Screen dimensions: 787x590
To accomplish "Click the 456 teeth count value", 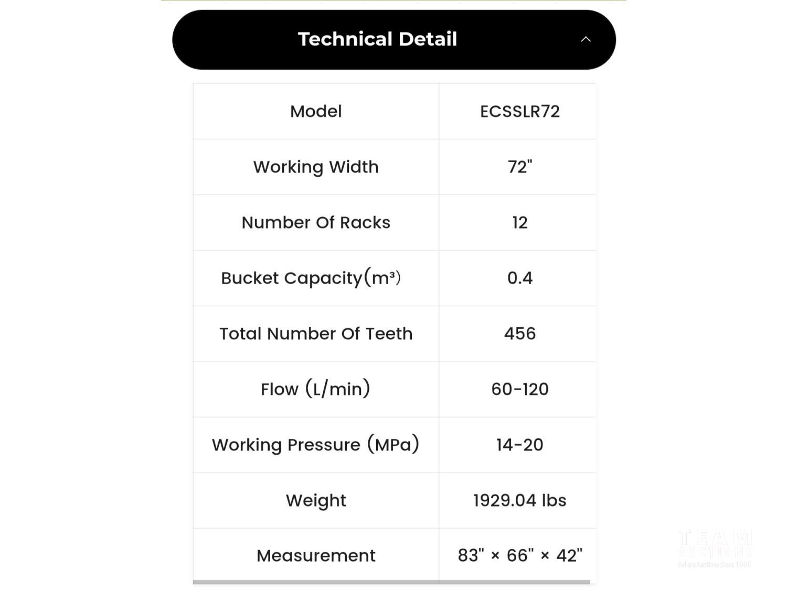I will pos(519,334).
